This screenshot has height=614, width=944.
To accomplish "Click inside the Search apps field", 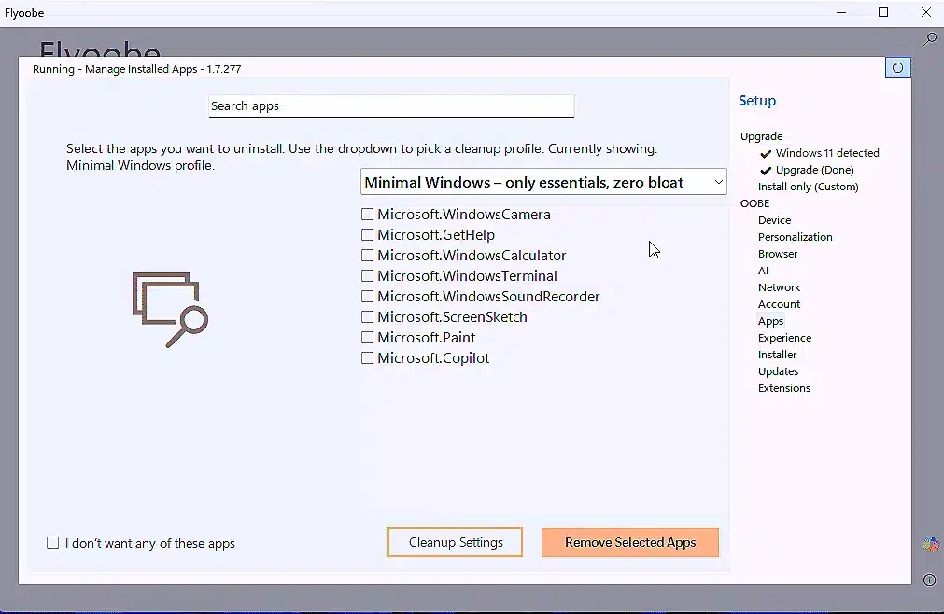I will (x=391, y=105).
